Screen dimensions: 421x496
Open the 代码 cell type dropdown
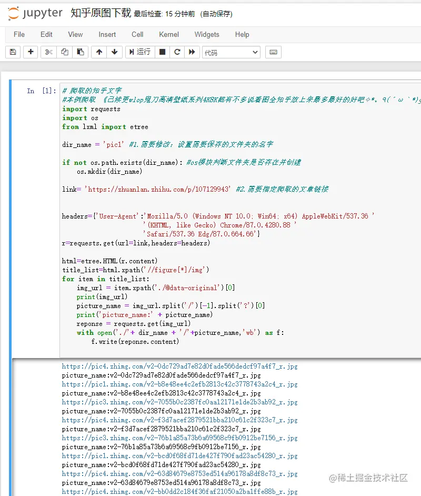231,52
